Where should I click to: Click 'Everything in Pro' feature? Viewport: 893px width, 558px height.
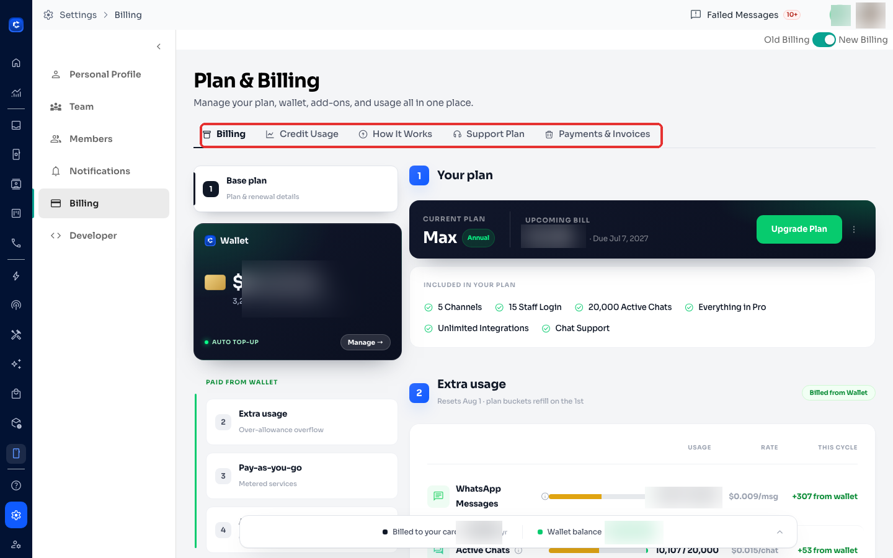(x=726, y=308)
